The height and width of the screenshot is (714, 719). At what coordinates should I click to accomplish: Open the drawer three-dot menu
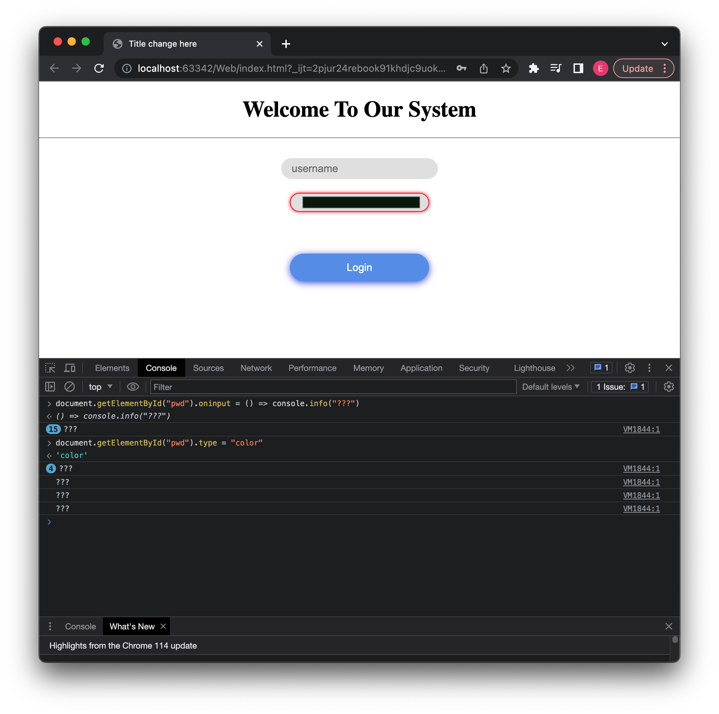pos(50,626)
